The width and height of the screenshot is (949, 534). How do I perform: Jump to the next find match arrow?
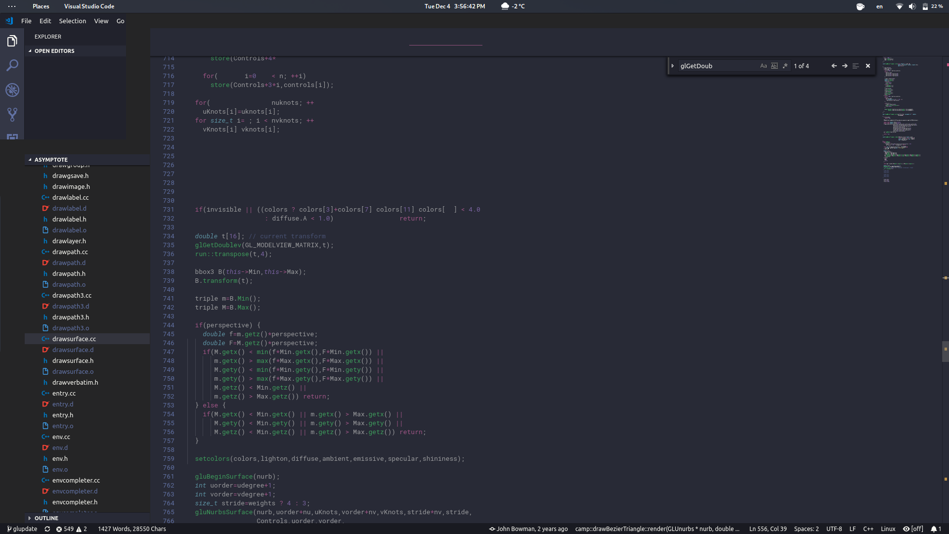845,65
